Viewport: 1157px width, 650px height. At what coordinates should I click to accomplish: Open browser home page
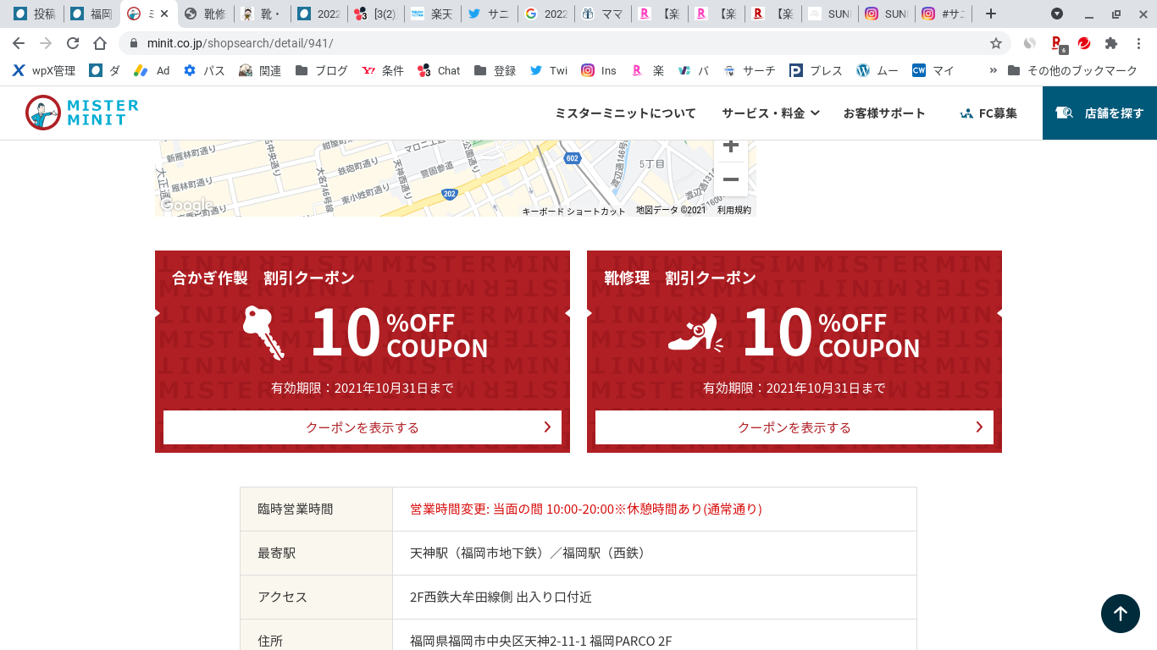point(100,43)
